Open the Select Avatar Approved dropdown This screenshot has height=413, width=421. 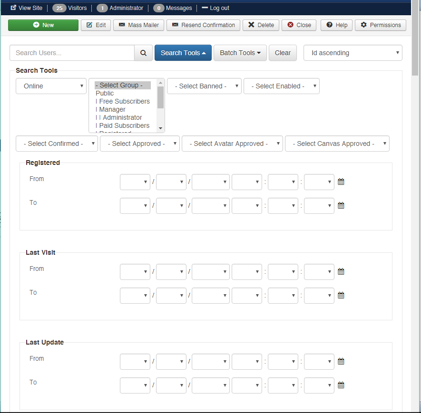click(x=232, y=144)
